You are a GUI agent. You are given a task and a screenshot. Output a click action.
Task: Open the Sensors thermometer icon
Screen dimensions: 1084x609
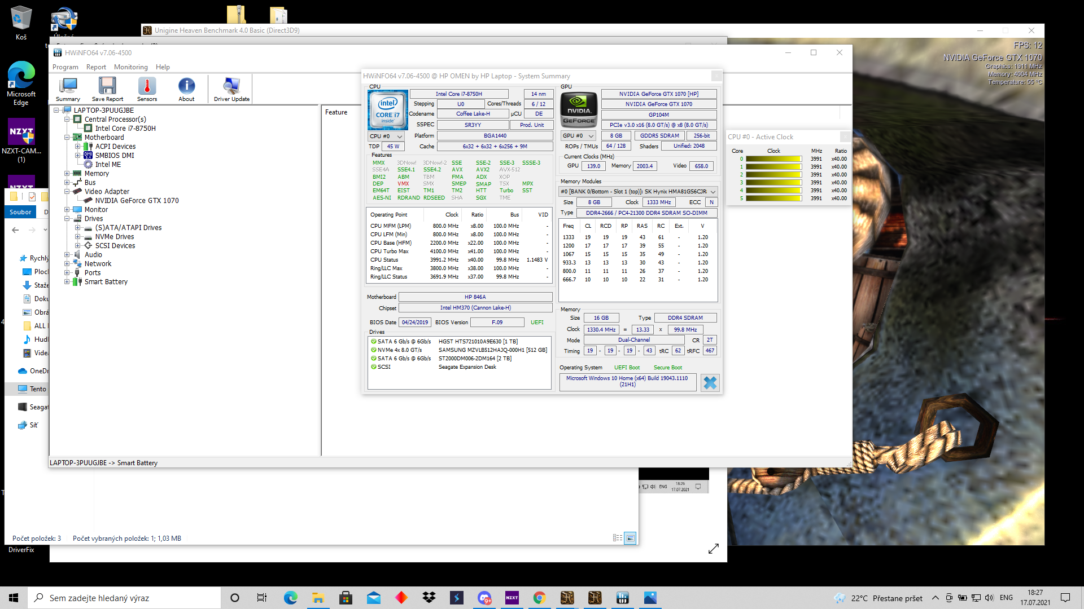pos(147,89)
